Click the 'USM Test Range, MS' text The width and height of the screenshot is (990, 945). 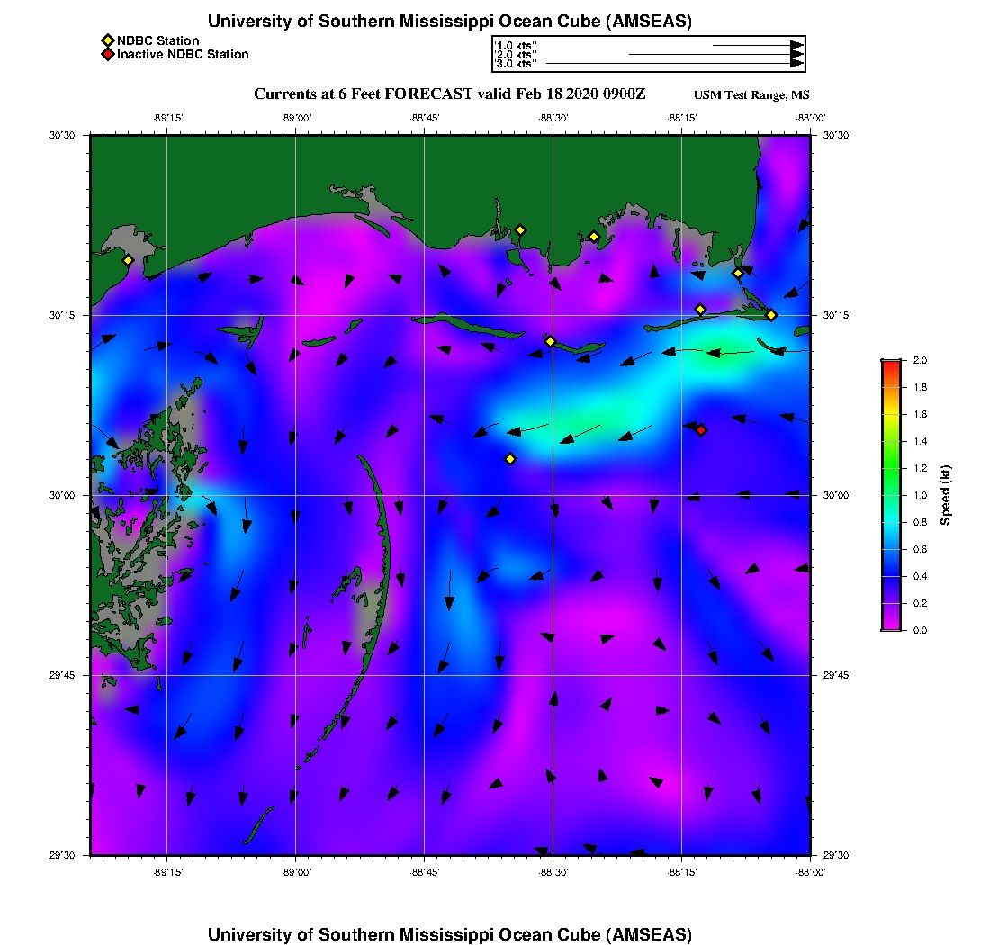point(751,95)
